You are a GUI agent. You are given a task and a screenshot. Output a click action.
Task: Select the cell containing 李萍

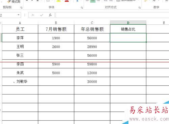click(x=20, y=38)
